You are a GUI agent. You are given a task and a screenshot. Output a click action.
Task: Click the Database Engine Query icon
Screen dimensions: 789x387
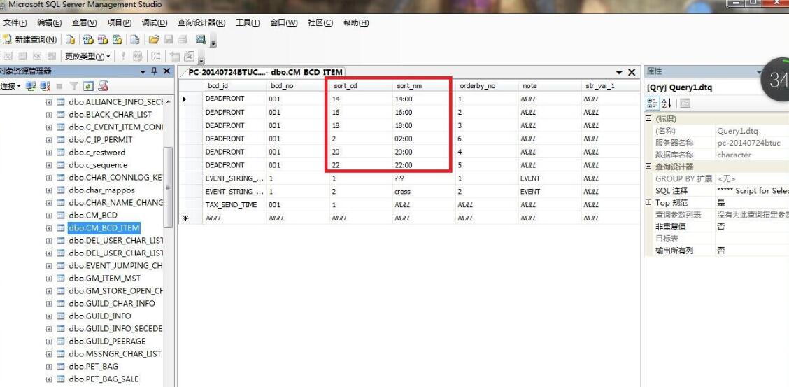pos(71,40)
